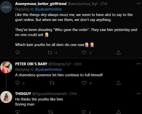Like the shameless governor tweet
The height and width of the screenshot is (114, 142).
[84, 83]
